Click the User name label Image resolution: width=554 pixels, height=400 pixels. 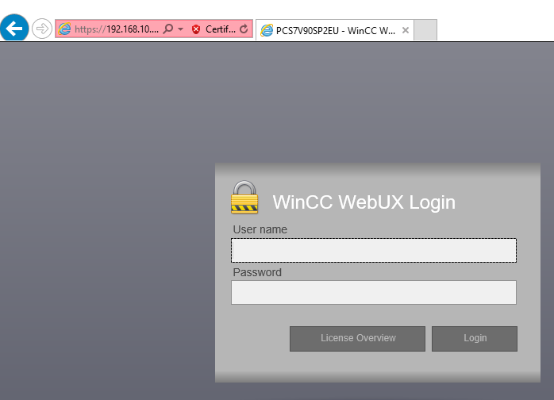(x=260, y=229)
